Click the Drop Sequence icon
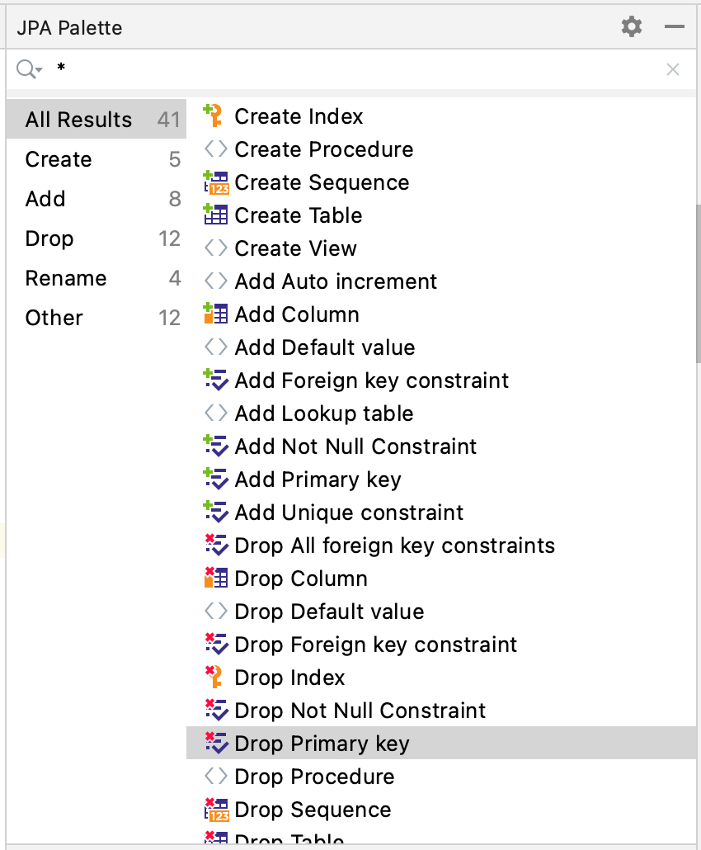The width and height of the screenshot is (701, 850). tap(215, 810)
